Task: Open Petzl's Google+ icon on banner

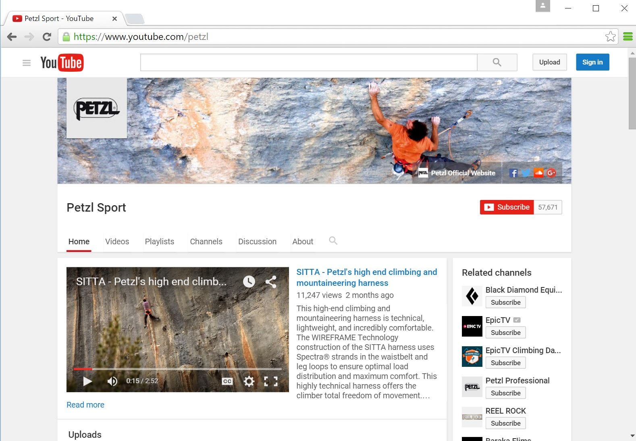Action: [551, 173]
